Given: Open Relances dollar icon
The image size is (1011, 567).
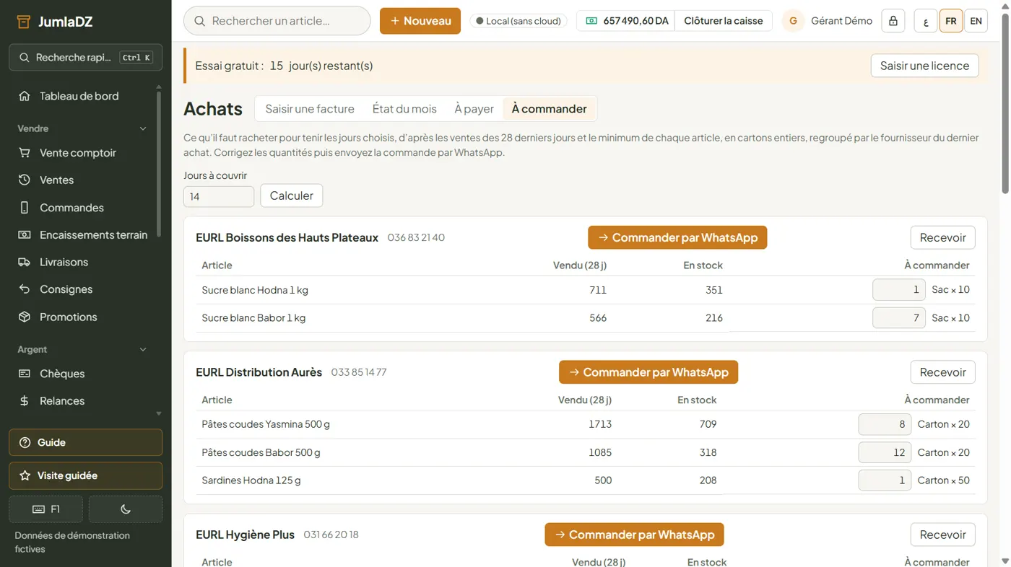Looking at the screenshot, I should 25,401.
